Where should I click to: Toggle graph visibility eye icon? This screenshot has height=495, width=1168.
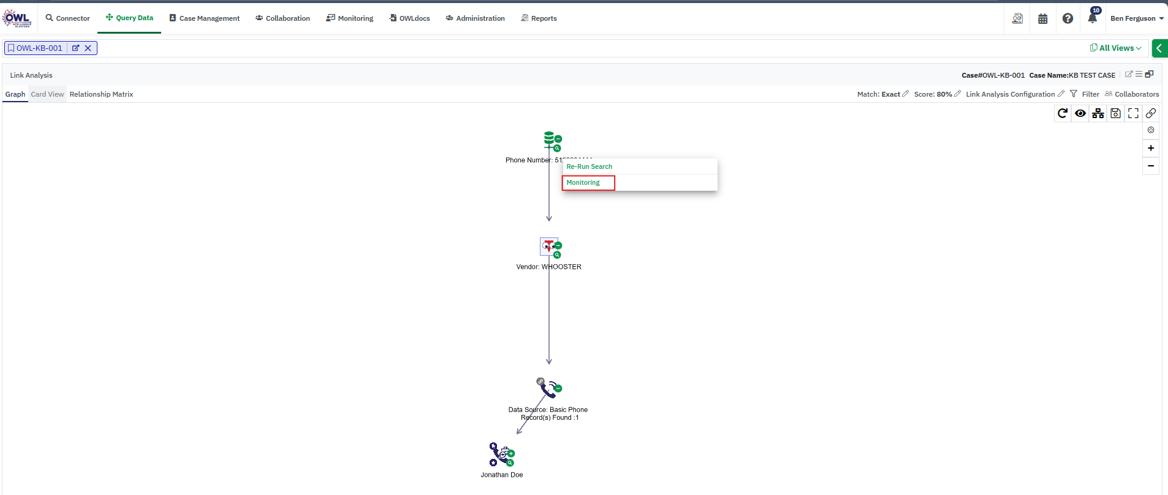coord(1080,113)
